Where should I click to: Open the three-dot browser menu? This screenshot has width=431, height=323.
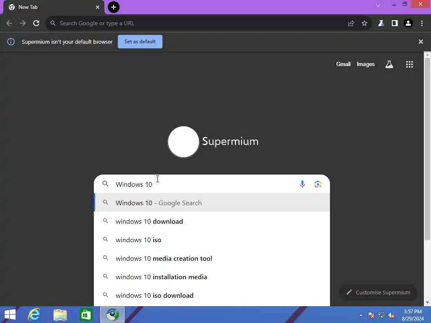coord(422,24)
